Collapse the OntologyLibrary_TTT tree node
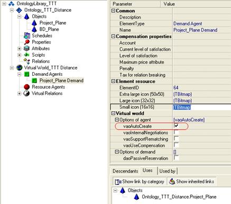 point(4,4)
